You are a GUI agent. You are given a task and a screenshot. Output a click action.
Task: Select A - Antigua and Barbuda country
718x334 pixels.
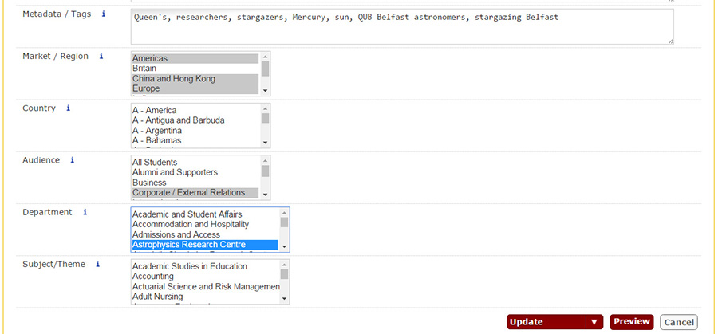point(195,120)
